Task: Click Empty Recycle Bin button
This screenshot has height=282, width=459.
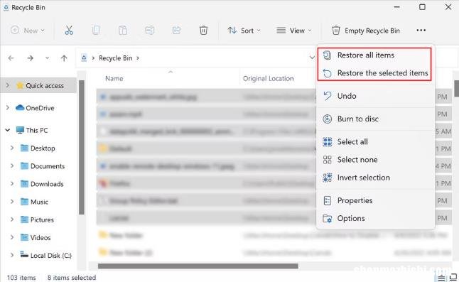Action: point(366,31)
